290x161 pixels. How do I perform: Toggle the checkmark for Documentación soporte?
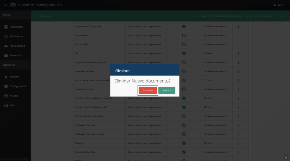[184, 26]
